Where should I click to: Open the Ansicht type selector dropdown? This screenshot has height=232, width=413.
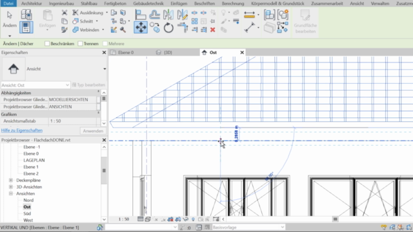coord(105,69)
